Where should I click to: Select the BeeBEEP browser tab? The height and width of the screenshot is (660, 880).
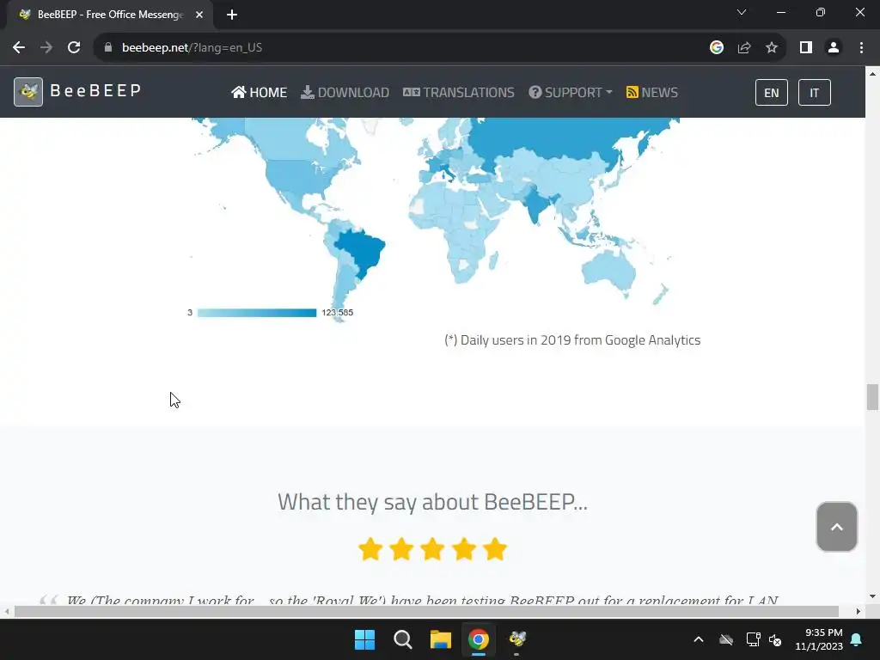[109, 15]
